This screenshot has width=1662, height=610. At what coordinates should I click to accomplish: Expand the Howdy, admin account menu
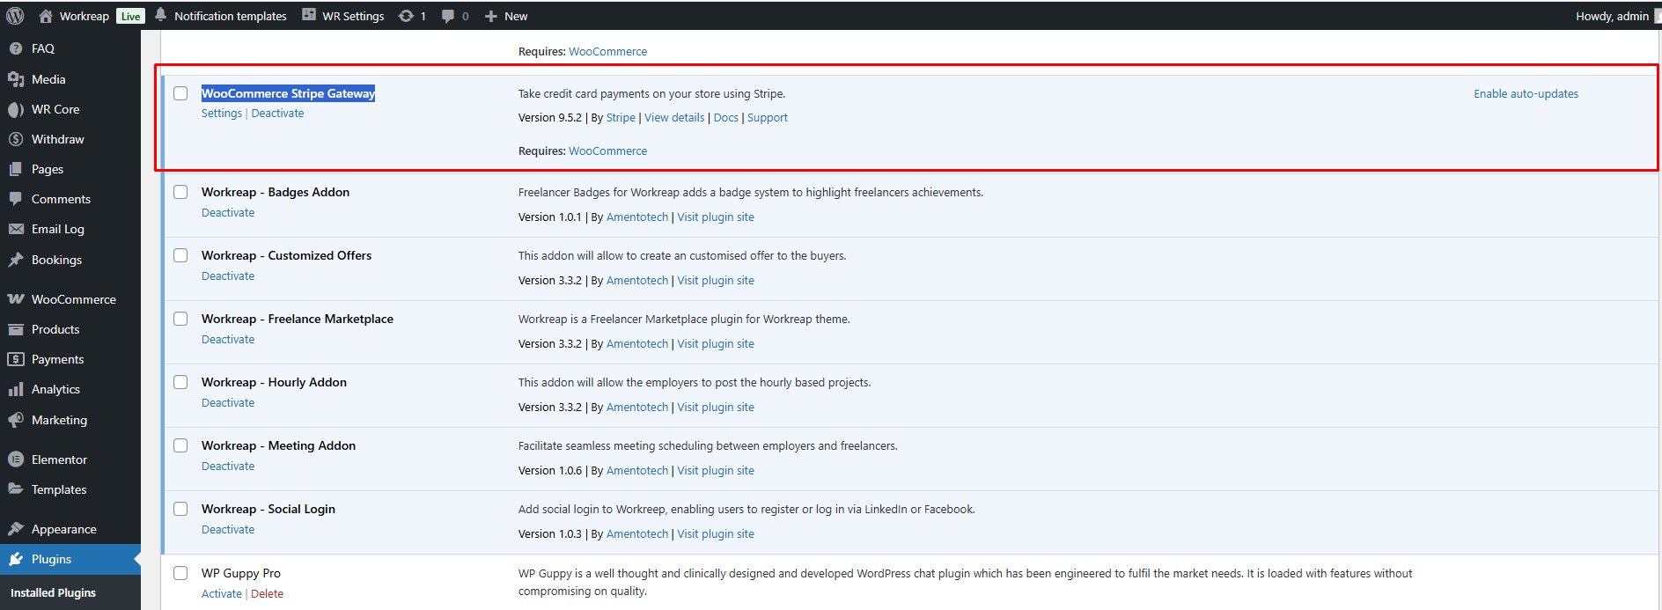coord(1611,16)
